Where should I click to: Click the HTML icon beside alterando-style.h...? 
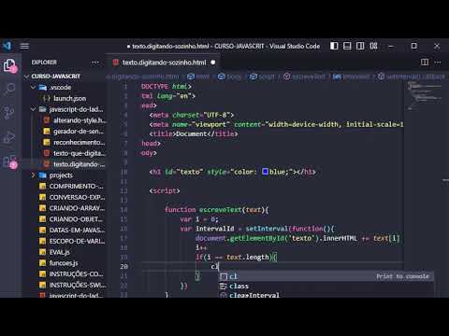coord(47,120)
